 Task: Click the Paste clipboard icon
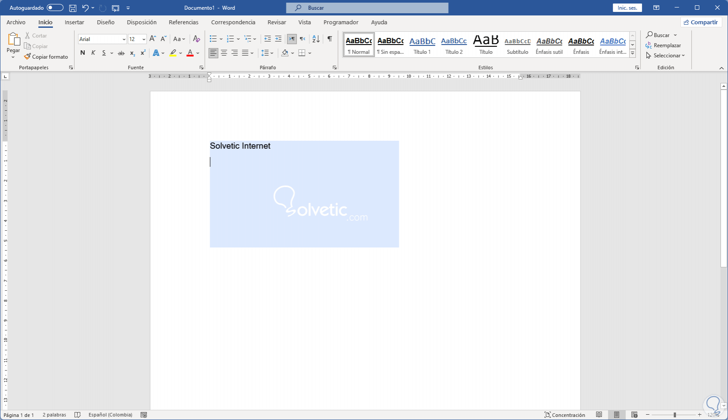(x=13, y=40)
